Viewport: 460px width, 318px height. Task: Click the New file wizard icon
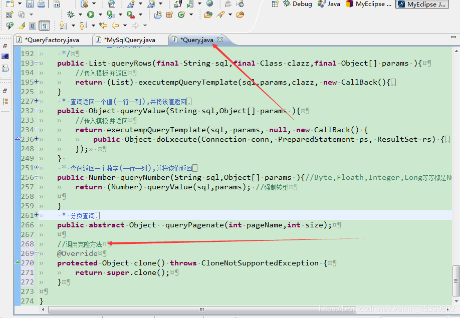click(10, 4)
